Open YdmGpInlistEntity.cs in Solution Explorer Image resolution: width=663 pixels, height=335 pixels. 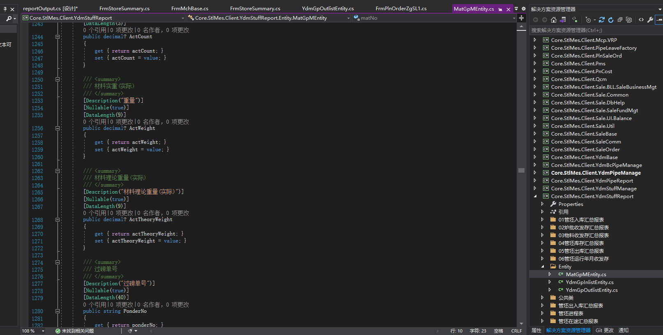589,282
